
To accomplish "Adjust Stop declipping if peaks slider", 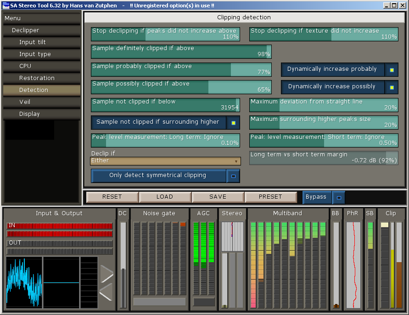I will click(x=165, y=34).
